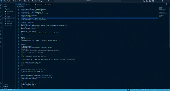Collapse the model folder
The image size is (170, 91).
tap(9, 8)
